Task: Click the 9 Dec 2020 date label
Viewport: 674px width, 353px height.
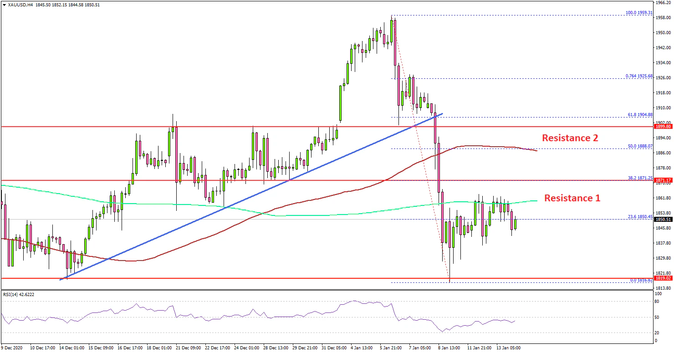Action: pos(13,348)
